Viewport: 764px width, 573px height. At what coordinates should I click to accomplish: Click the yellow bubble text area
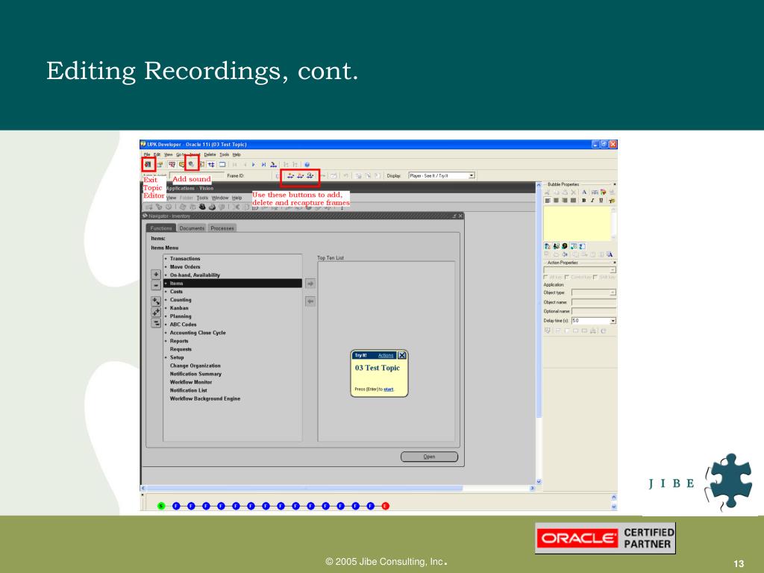pos(577,224)
